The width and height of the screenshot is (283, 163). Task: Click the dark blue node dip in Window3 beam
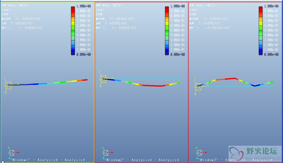(x=255, y=85)
